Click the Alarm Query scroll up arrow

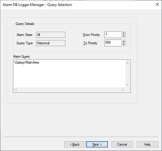pyautogui.click(x=128, y=63)
